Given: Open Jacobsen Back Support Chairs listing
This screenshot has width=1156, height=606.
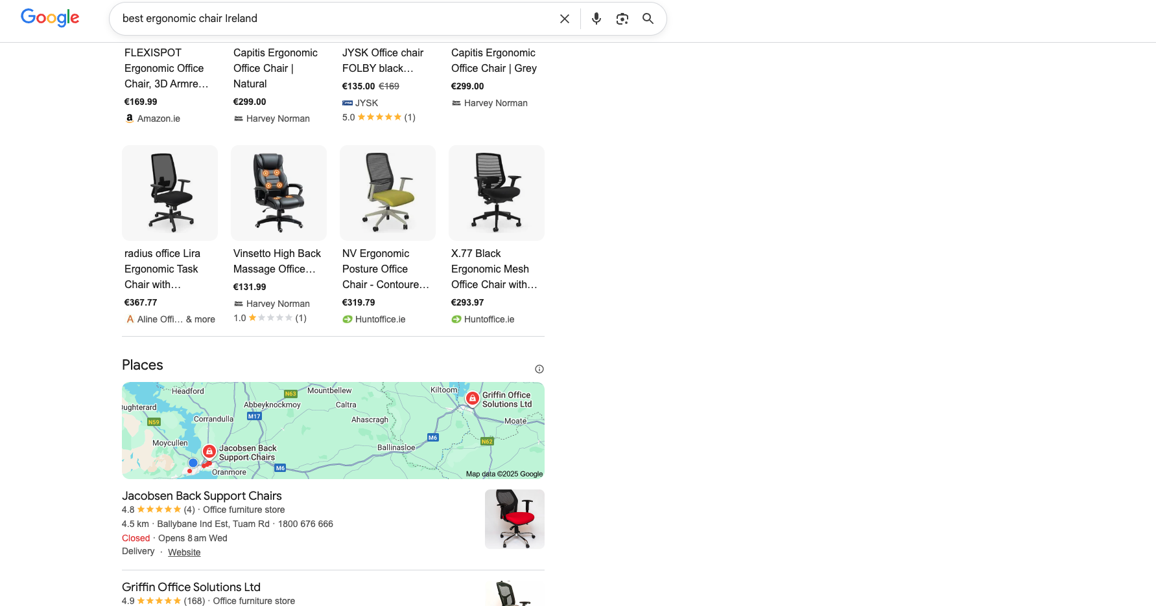Looking at the screenshot, I should [202, 495].
